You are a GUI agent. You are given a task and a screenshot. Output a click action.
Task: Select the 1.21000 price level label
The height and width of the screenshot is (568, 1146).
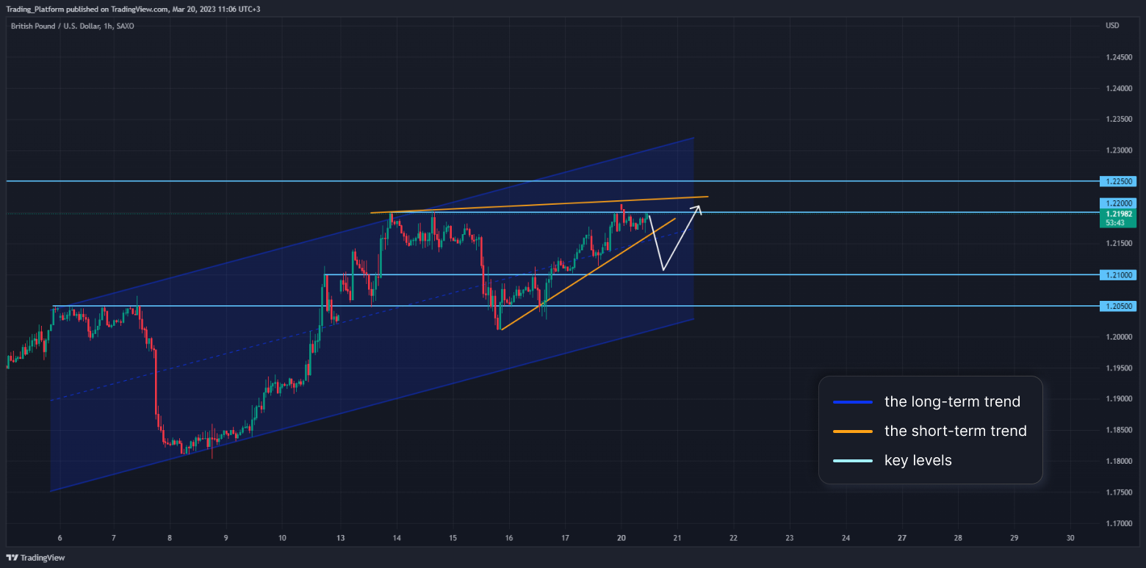pyautogui.click(x=1118, y=274)
